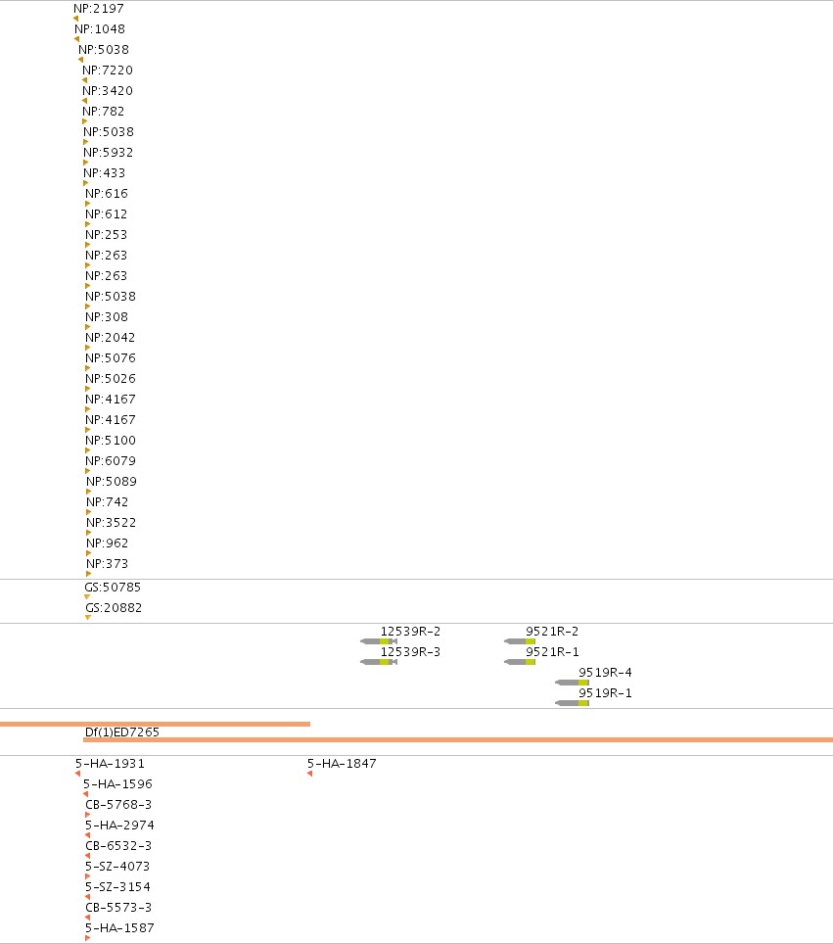Select the 9521R-1 transcript glyph
This screenshot has width=833, height=944.
coord(520,662)
